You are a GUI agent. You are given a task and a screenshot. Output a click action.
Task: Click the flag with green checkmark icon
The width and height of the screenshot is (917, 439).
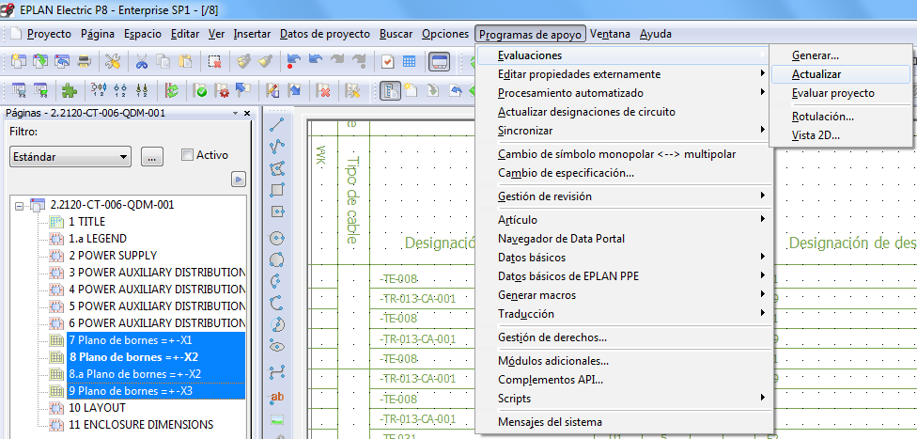coord(201,90)
